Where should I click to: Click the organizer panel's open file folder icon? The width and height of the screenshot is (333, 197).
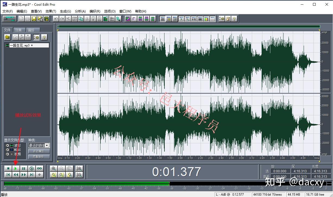7,37
